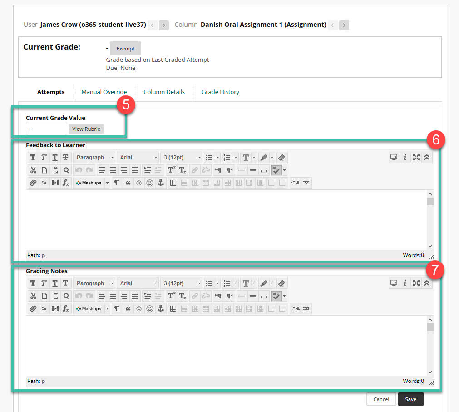
Task: Open the Column Details tab
Action: [164, 92]
